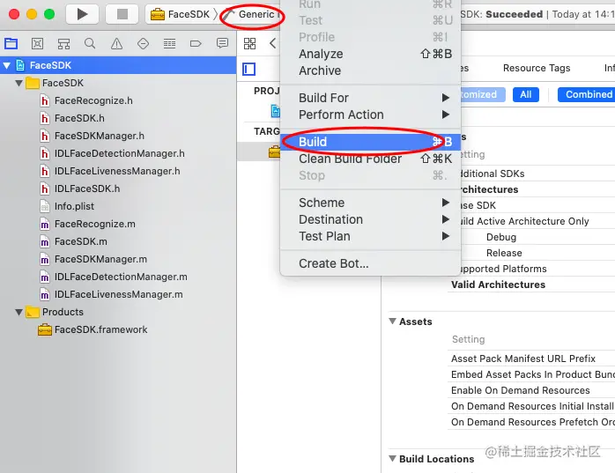This screenshot has width=615, height=473.
Task: Open the Report navigator speech-bubble icon
Action: click(222, 43)
